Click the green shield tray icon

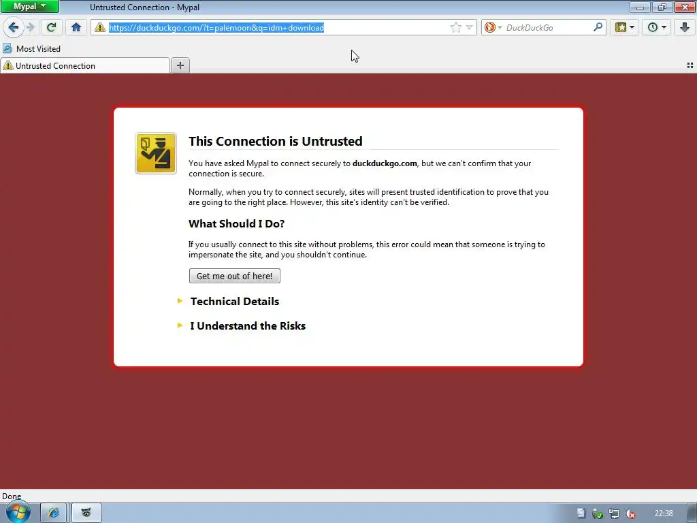pos(598,513)
